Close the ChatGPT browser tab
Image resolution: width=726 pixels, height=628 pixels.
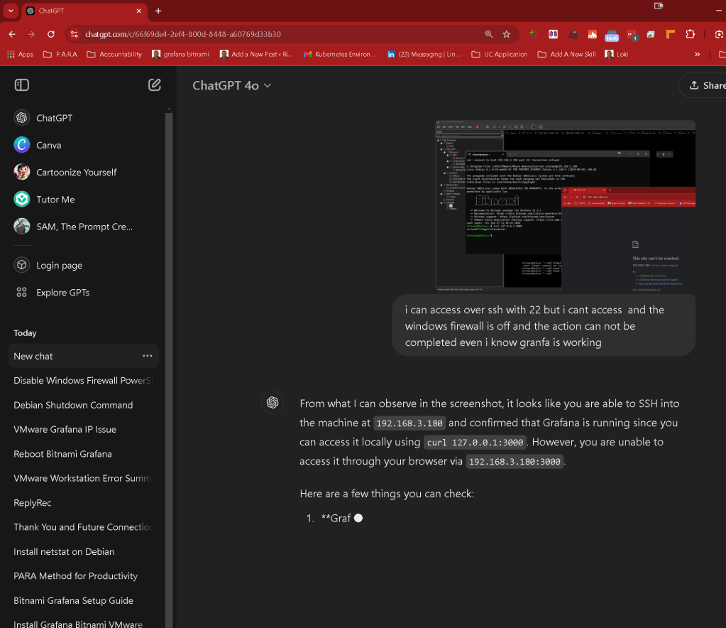[138, 11]
